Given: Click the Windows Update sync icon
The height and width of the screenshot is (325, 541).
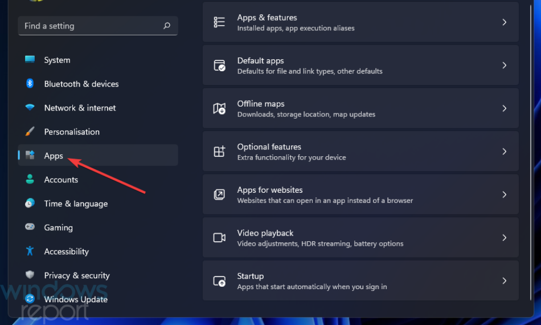Looking at the screenshot, I should click(x=30, y=299).
